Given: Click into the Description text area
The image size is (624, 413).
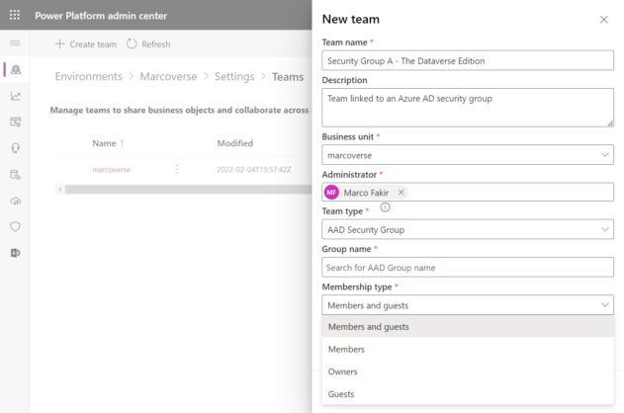Looking at the screenshot, I should pyautogui.click(x=468, y=108).
